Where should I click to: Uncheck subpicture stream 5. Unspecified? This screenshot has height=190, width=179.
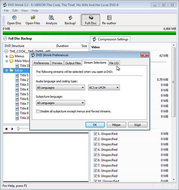pyautogui.click(x=95, y=155)
